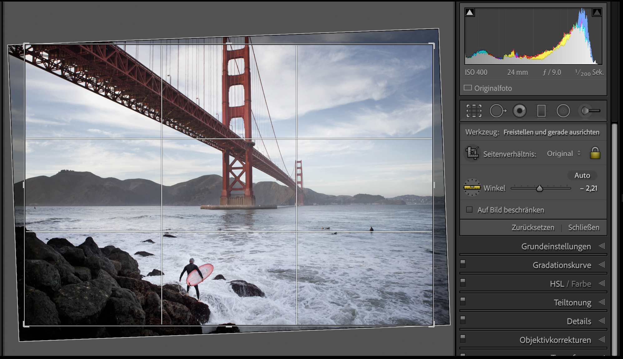This screenshot has width=623, height=359.
Task: Toggle highlight clipping indicator in histogram
Action: 597,12
